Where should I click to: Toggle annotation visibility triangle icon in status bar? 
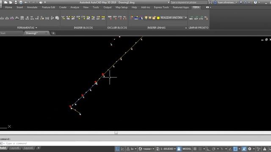click(265, 149)
